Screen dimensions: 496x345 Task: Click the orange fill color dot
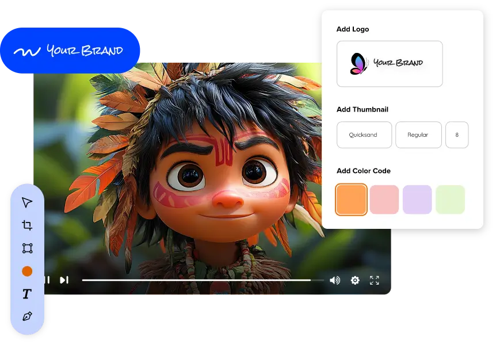tap(27, 271)
